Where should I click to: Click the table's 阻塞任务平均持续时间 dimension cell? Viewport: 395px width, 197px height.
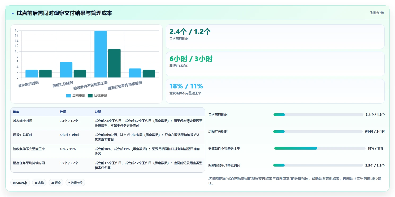(29, 163)
